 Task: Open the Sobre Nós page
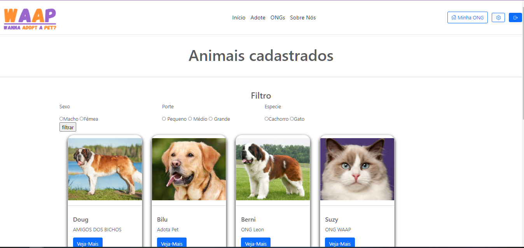(303, 17)
